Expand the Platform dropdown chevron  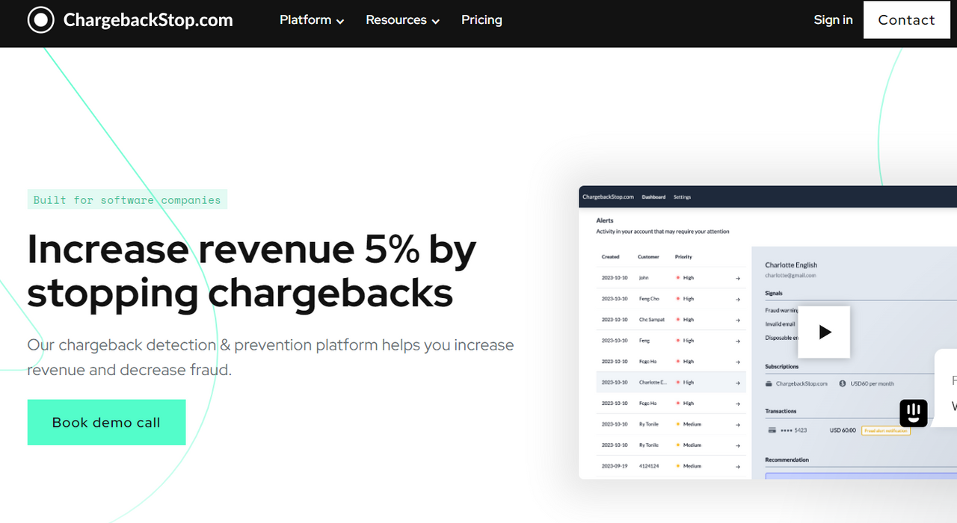(x=340, y=22)
